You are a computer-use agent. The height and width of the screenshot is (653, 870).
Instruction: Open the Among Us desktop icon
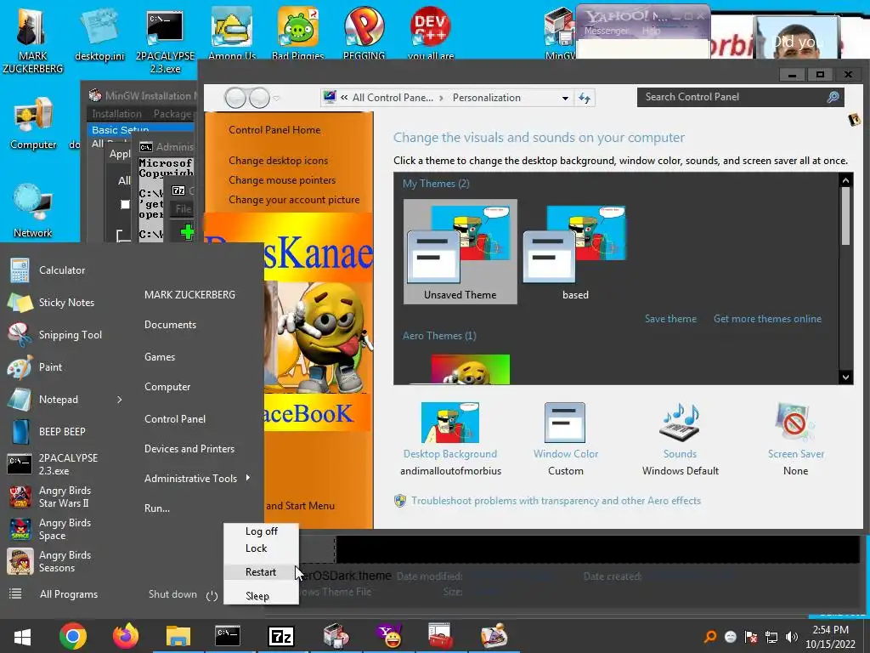[232, 33]
